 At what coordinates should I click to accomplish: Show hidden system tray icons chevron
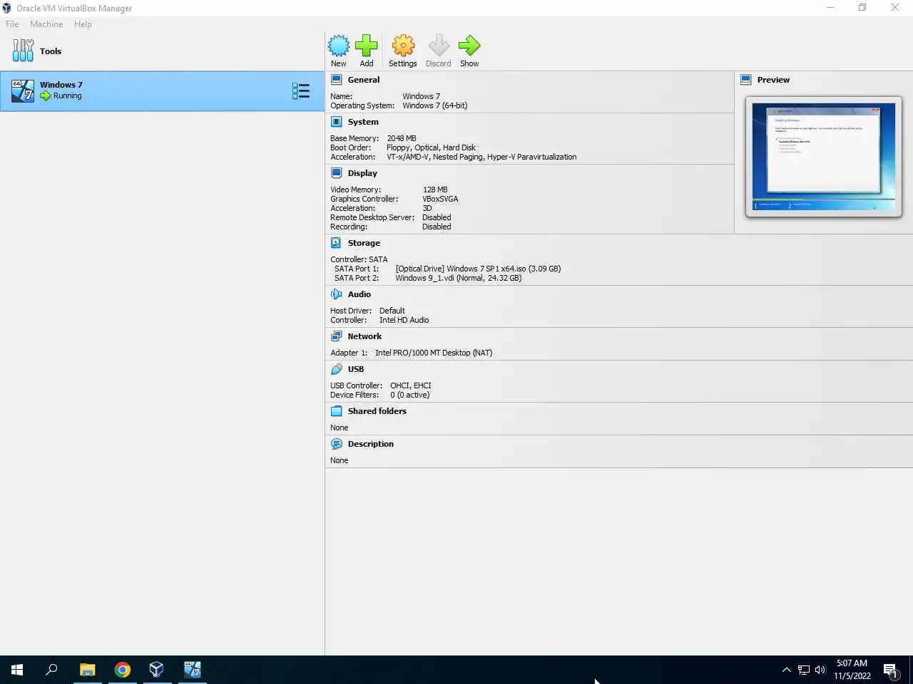point(786,670)
